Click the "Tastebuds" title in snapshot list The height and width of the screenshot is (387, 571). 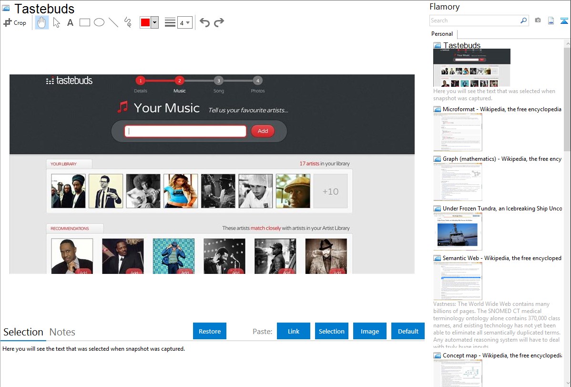pos(462,46)
